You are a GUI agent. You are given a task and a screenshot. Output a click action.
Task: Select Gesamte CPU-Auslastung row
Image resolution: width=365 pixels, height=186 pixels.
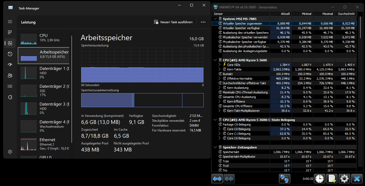click(x=284, y=97)
